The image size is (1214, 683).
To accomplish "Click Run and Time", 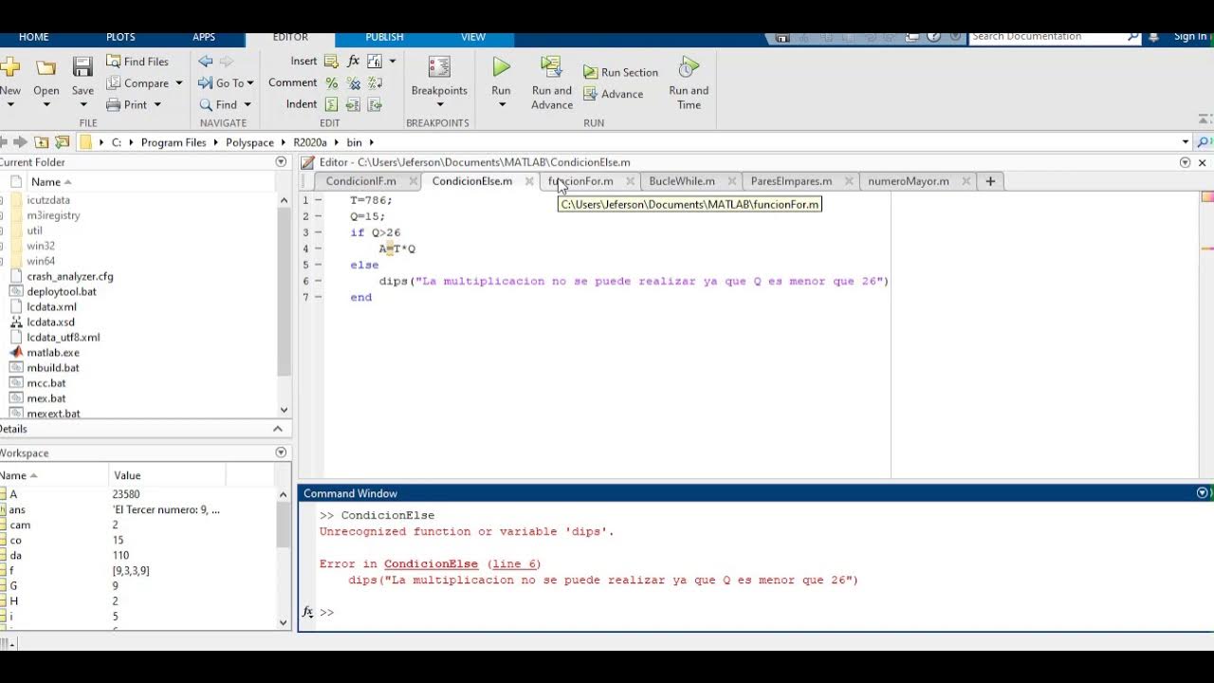I will [689, 83].
